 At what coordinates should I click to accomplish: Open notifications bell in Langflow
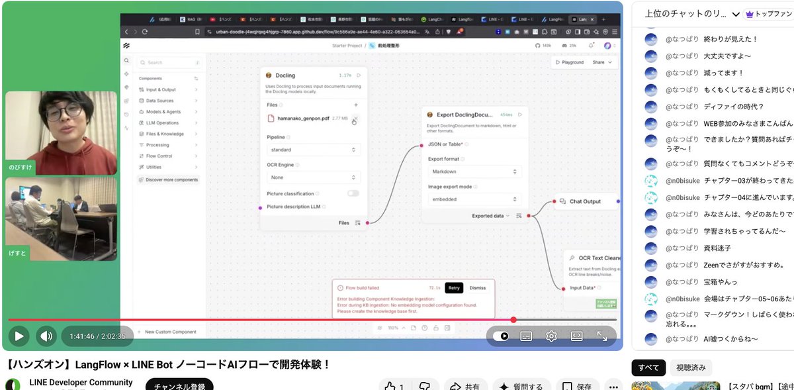[x=590, y=45]
